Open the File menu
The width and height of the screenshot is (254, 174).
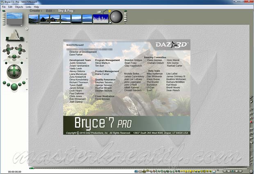tap(4, 7)
